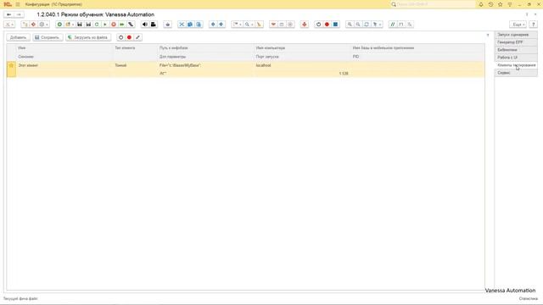Click the green double-slash comment icon
Viewport: 543px width, 305px height.
click(393, 25)
